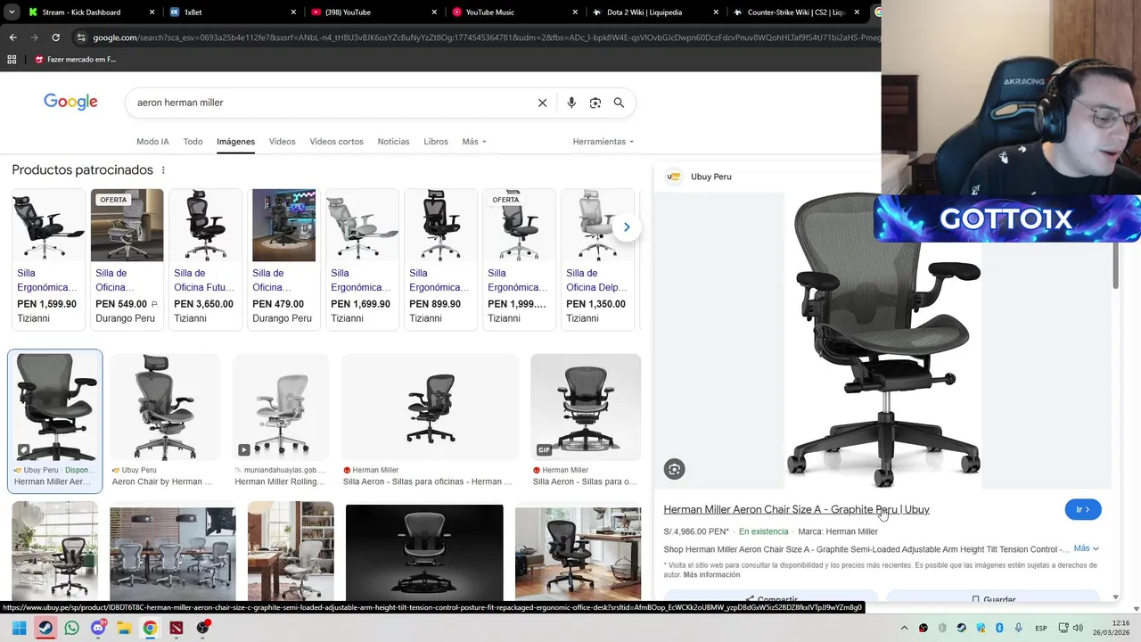Open Dota 2 icon in taskbar
The height and width of the screenshot is (642, 1141).
pyautogui.click(x=176, y=628)
